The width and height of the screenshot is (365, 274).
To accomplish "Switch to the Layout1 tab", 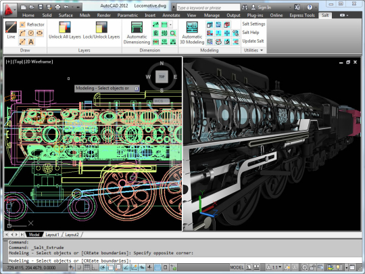I will (x=52, y=234).
